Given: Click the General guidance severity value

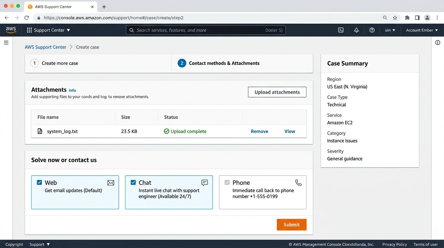Looking at the screenshot, I should [x=345, y=159].
